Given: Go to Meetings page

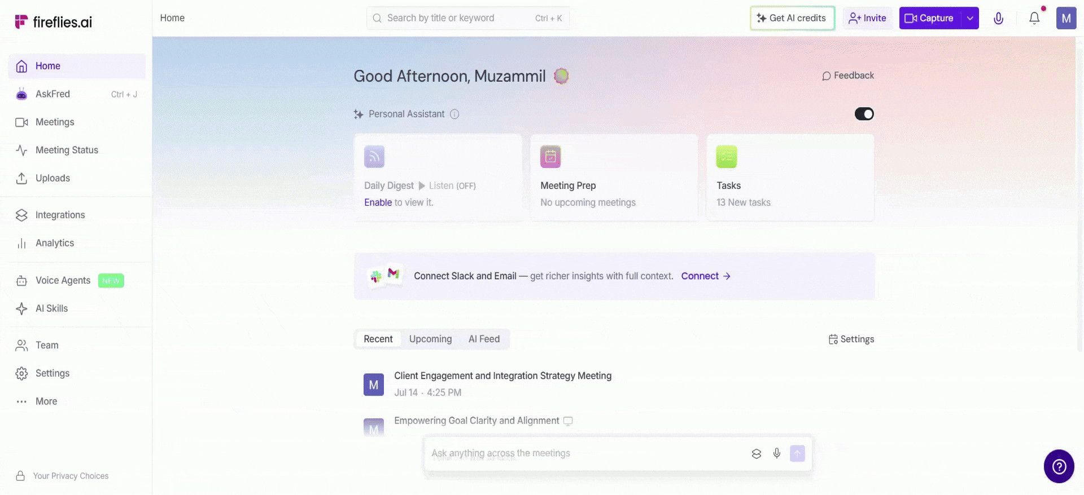Looking at the screenshot, I should (77, 122).
